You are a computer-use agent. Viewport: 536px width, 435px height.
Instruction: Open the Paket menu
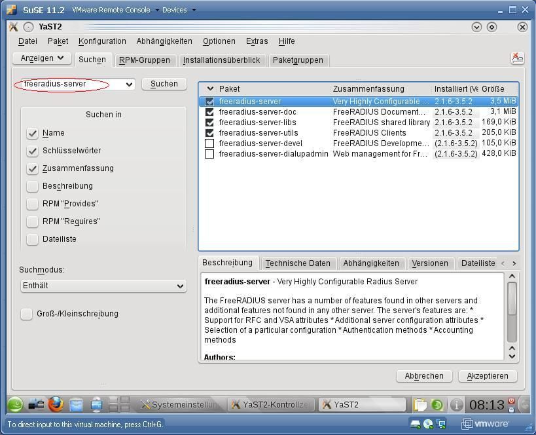coord(58,41)
